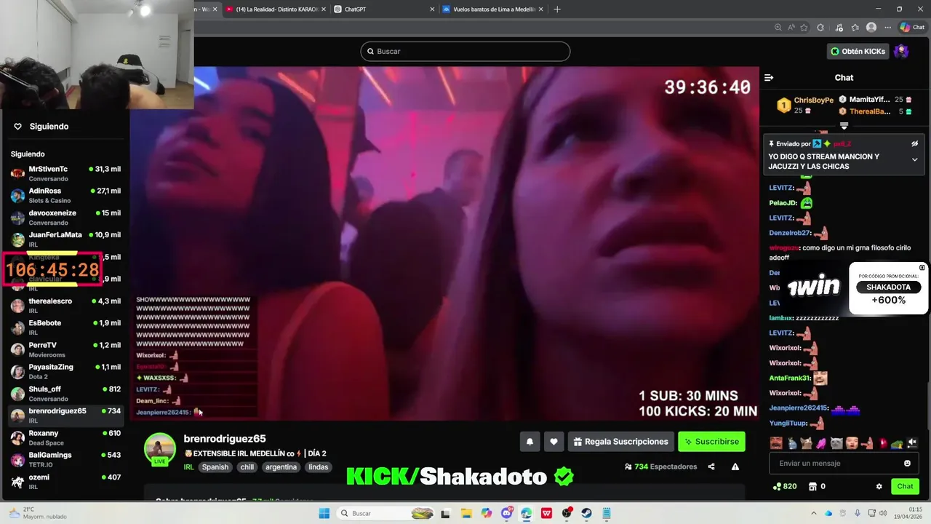Open AdinRoss channel in sidebar
This screenshot has height=524, width=931.
click(x=65, y=195)
